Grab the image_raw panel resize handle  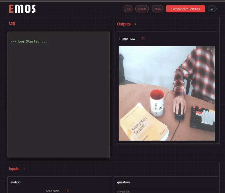click(x=218, y=144)
